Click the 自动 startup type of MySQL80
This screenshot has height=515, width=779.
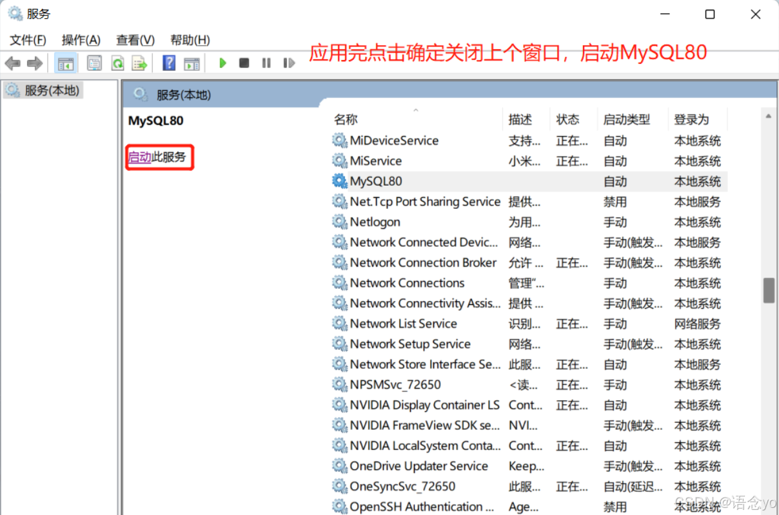(615, 181)
